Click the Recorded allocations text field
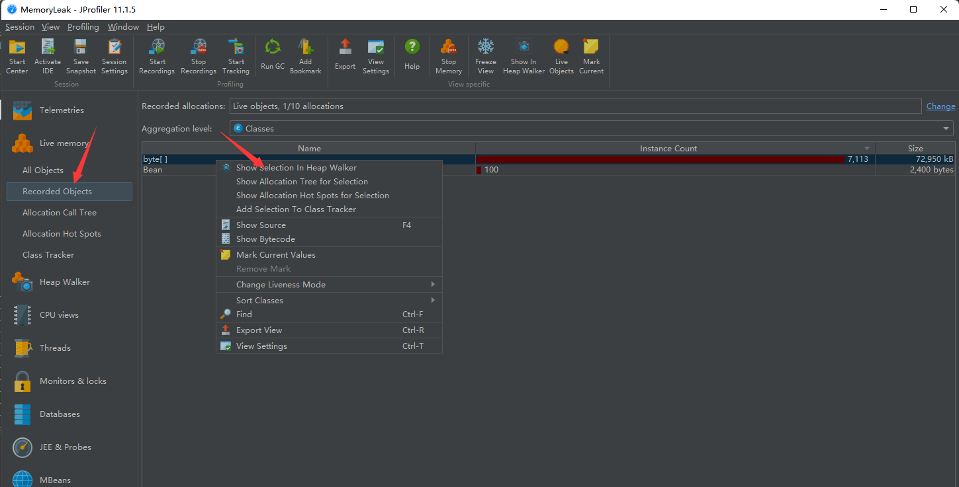This screenshot has width=959, height=487. [575, 106]
